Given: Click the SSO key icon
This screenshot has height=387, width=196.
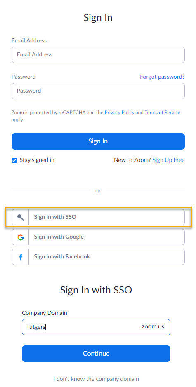Looking at the screenshot, I should click(21, 218).
